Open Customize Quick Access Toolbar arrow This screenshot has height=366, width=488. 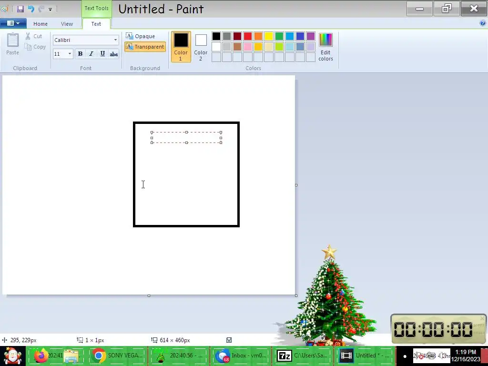tap(50, 10)
